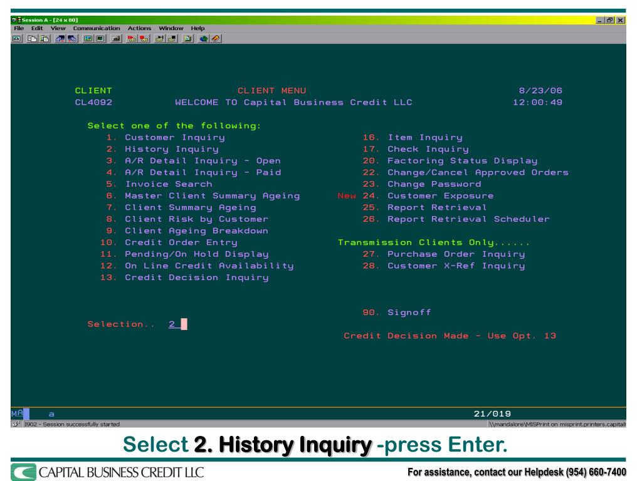The image size is (642, 481).
Task: Open the Display setup toolbar icon
Action: [88, 39]
